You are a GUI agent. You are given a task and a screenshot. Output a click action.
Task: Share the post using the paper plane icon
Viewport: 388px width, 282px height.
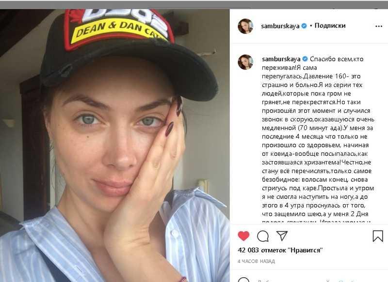tap(282, 236)
